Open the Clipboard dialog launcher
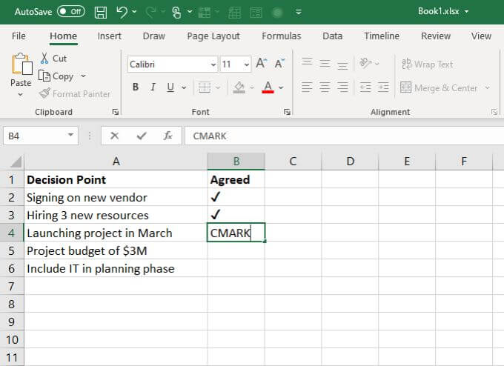504x366 pixels. (116, 112)
